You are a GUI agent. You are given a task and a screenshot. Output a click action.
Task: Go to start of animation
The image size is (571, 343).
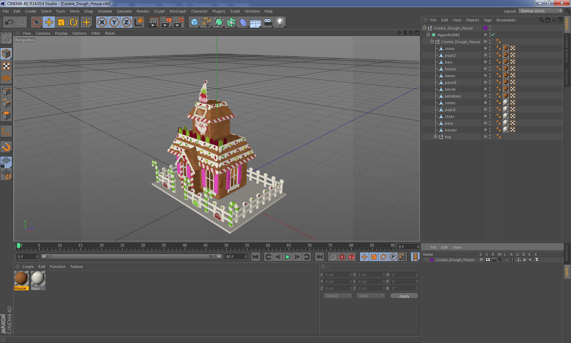point(256,257)
